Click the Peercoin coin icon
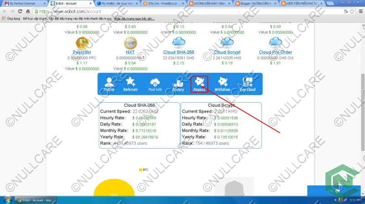Viewport: 365px width, 204px height. (x=82, y=43)
